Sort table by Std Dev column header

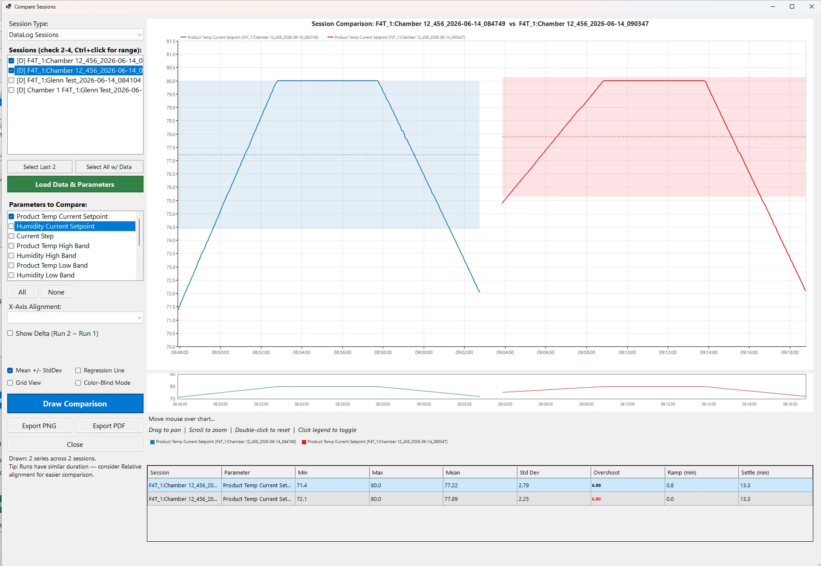pos(554,472)
